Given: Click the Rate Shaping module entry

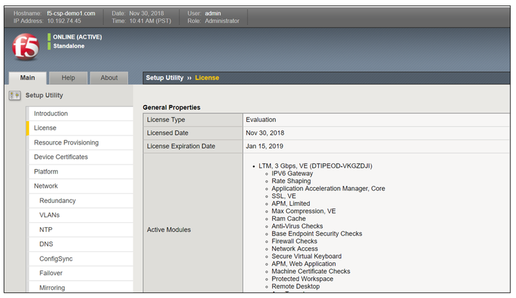Looking at the screenshot, I should (x=291, y=181).
